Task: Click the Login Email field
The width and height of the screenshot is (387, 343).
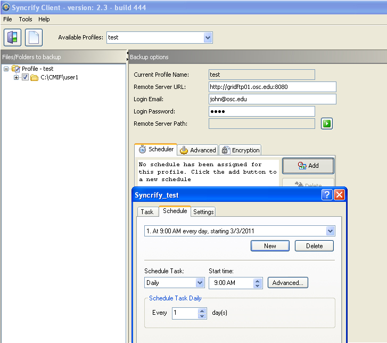Action: [x=272, y=99]
